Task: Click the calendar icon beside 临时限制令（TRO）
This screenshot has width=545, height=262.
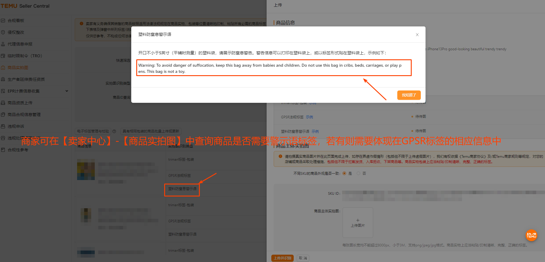Action: tap(3, 56)
